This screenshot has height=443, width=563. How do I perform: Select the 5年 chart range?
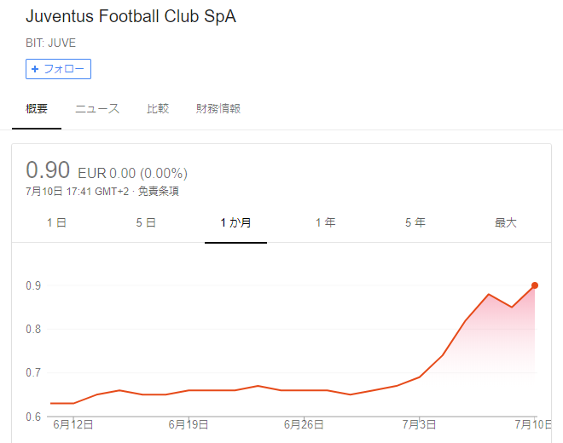(415, 222)
